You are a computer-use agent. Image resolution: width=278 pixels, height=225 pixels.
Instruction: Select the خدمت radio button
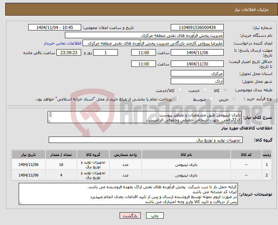point(205,90)
